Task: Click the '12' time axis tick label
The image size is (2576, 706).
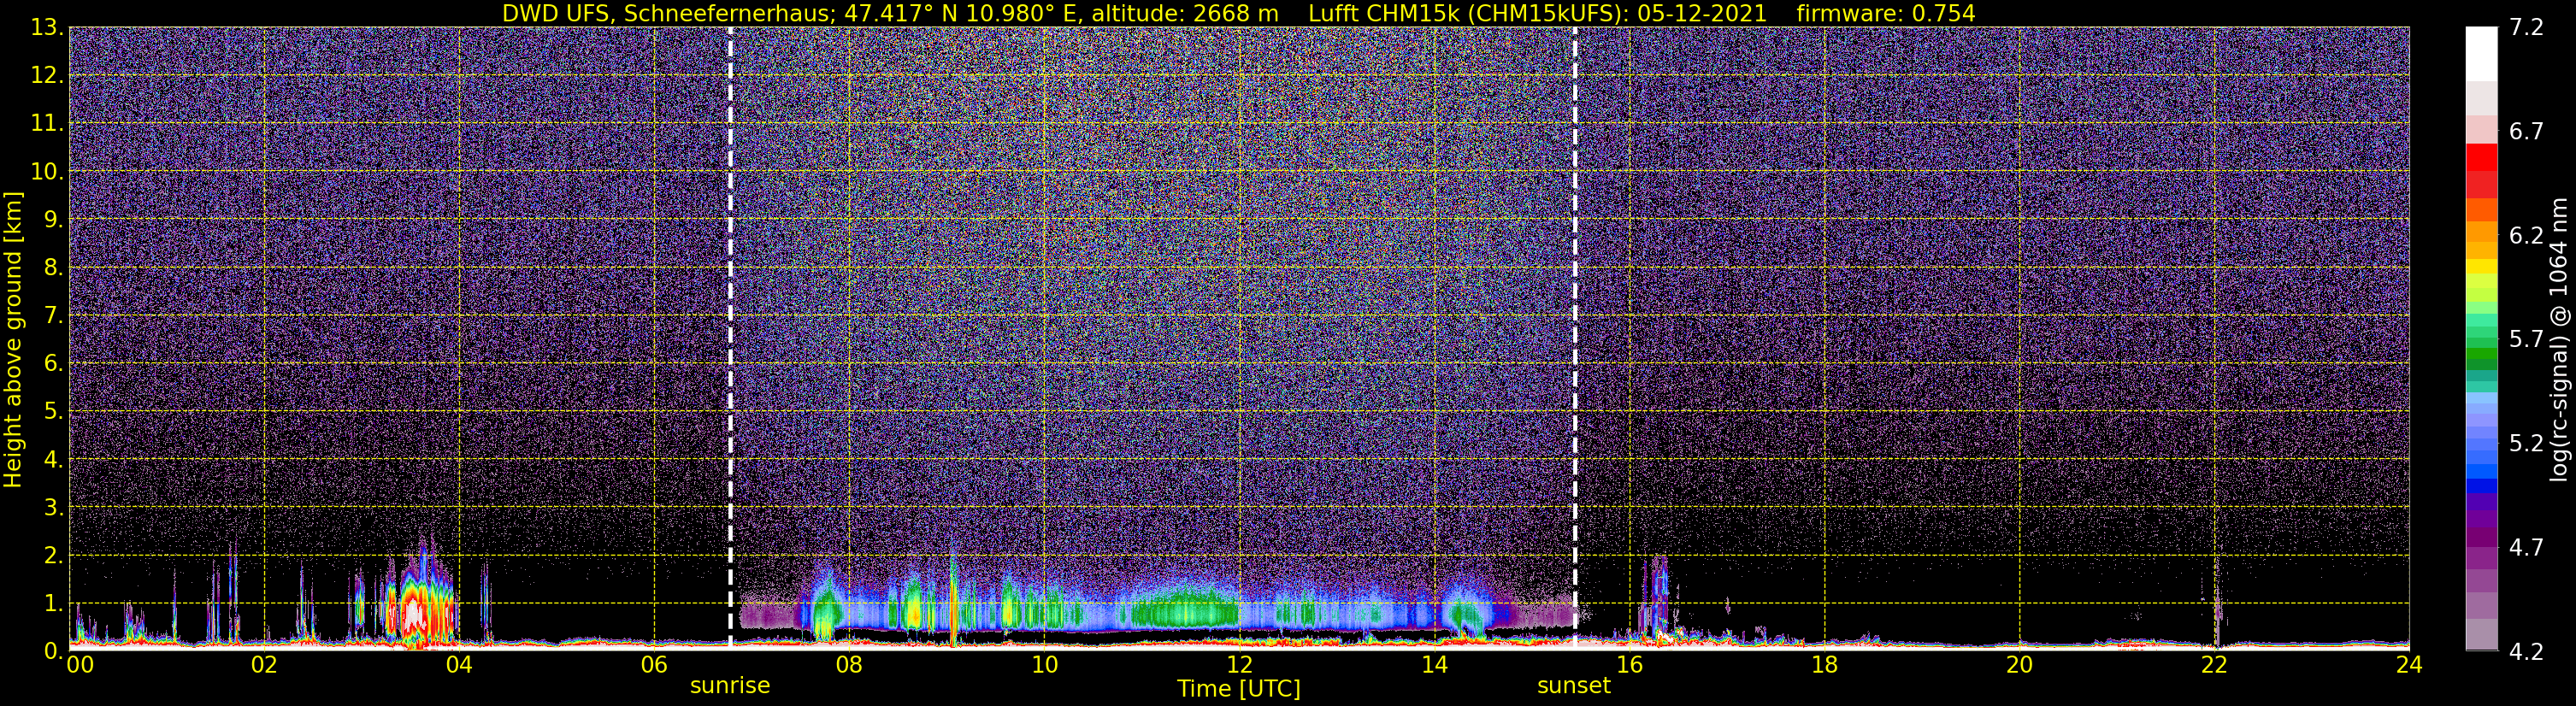Action: coord(1239,665)
